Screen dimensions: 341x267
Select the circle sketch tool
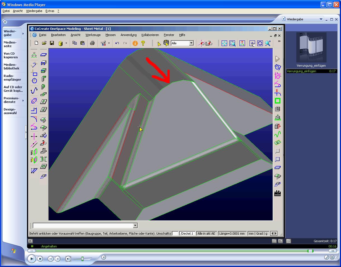coord(34,81)
